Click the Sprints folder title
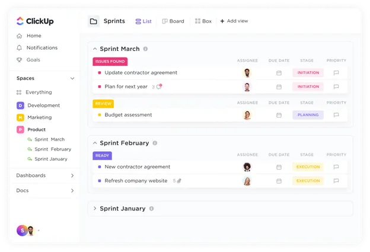Viewport: 370px width, 252px height. point(114,21)
